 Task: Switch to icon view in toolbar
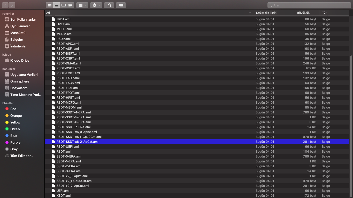50,5
